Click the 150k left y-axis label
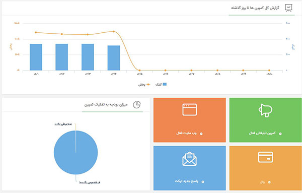Image resolution: width=302 pixels, height=193 pixels. coord(17,23)
